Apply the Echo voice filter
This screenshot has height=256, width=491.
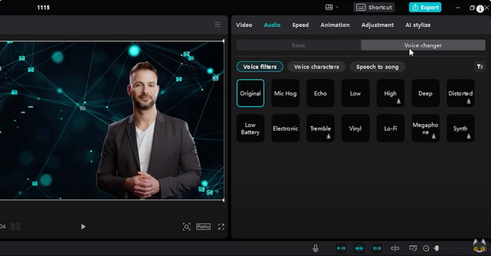pos(320,93)
